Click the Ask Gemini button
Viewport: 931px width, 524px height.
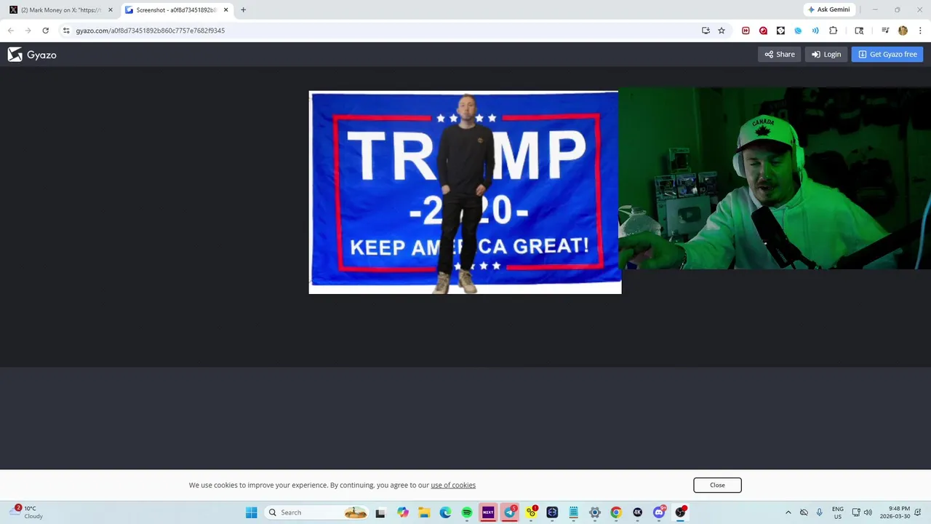[x=828, y=9]
